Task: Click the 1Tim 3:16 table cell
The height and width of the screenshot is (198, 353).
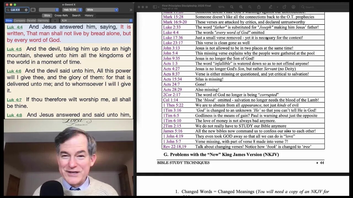Action: pyautogui.click(x=172, y=110)
